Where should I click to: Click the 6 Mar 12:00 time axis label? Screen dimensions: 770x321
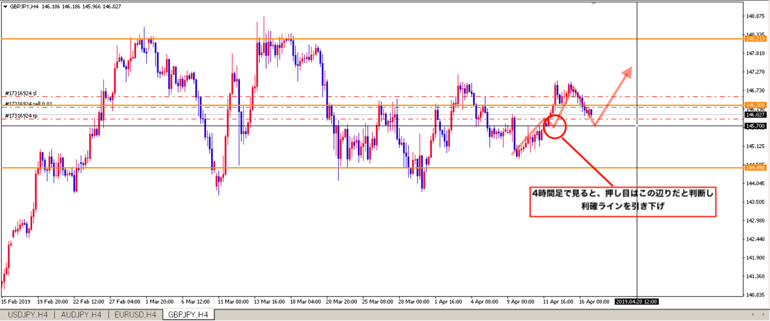(196, 301)
